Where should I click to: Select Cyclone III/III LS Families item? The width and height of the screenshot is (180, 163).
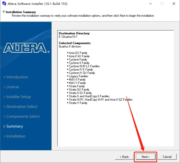[84, 66]
